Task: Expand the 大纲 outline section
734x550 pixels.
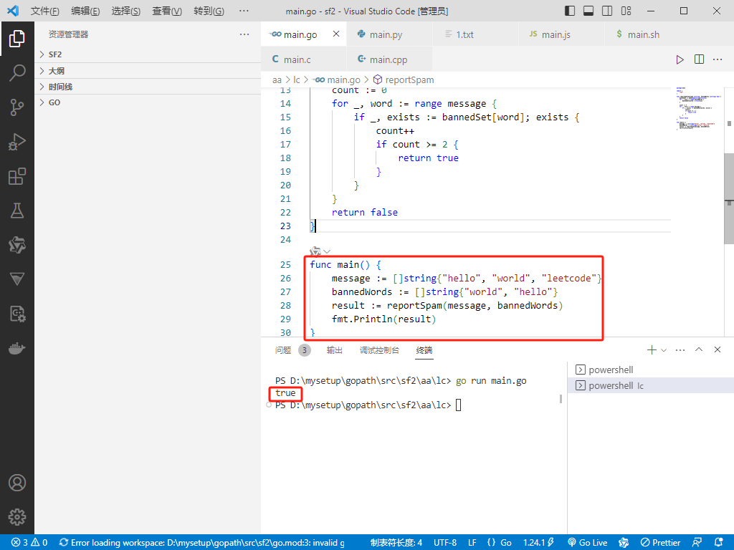Action: click(148, 71)
